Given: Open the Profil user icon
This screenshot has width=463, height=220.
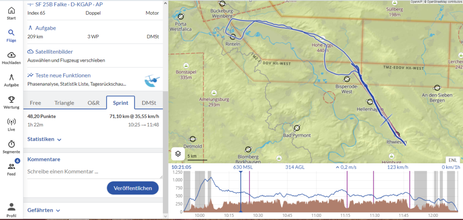Looking at the screenshot, I should (x=11, y=207).
